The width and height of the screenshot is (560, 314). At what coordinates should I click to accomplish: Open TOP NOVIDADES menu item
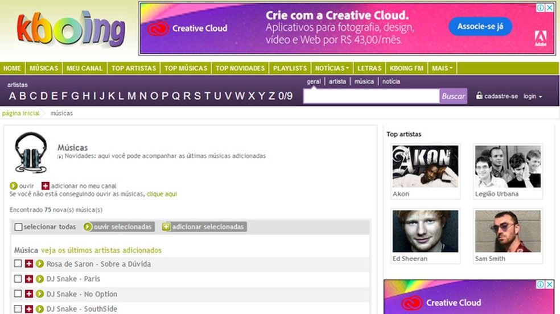click(240, 68)
